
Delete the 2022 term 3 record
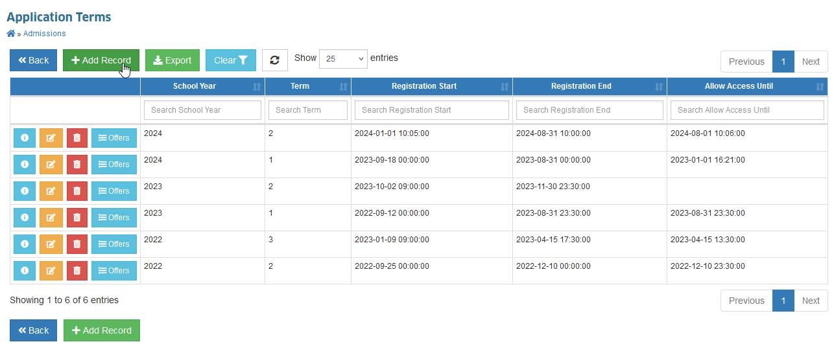(x=77, y=244)
